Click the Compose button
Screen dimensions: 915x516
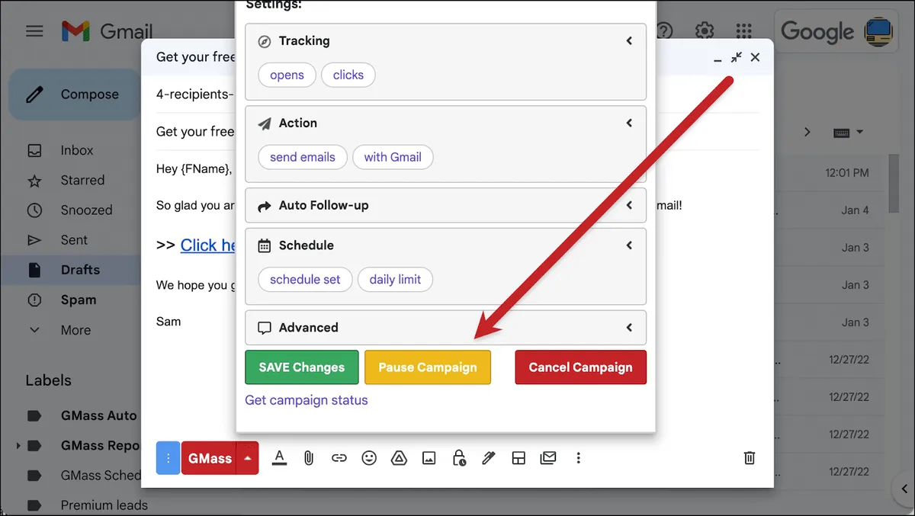pyautogui.click(x=74, y=95)
